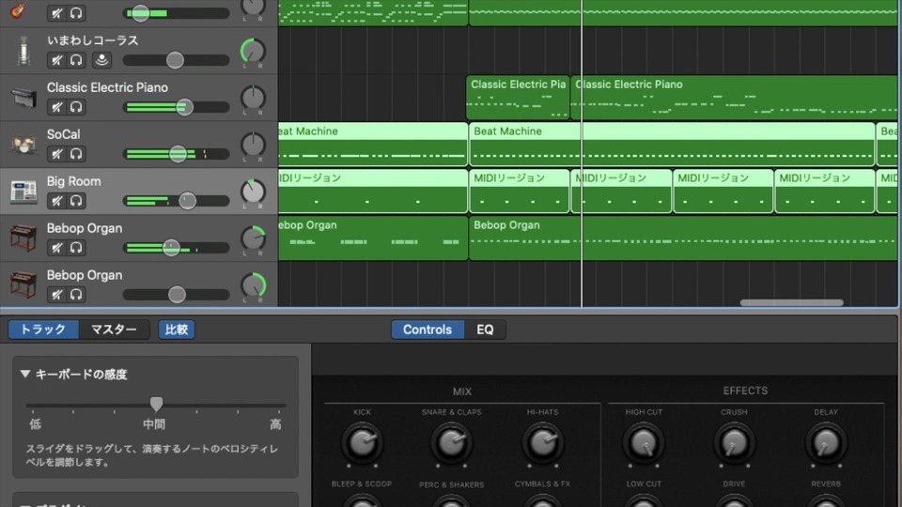
Task: Adjust pan knob of いまわしコーラス track
Action: click(253, 51)
